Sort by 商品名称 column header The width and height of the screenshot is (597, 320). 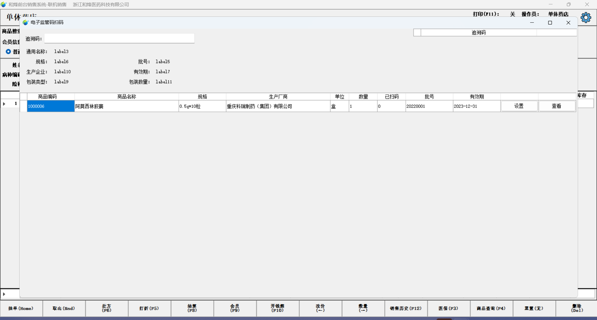point(127,97)
